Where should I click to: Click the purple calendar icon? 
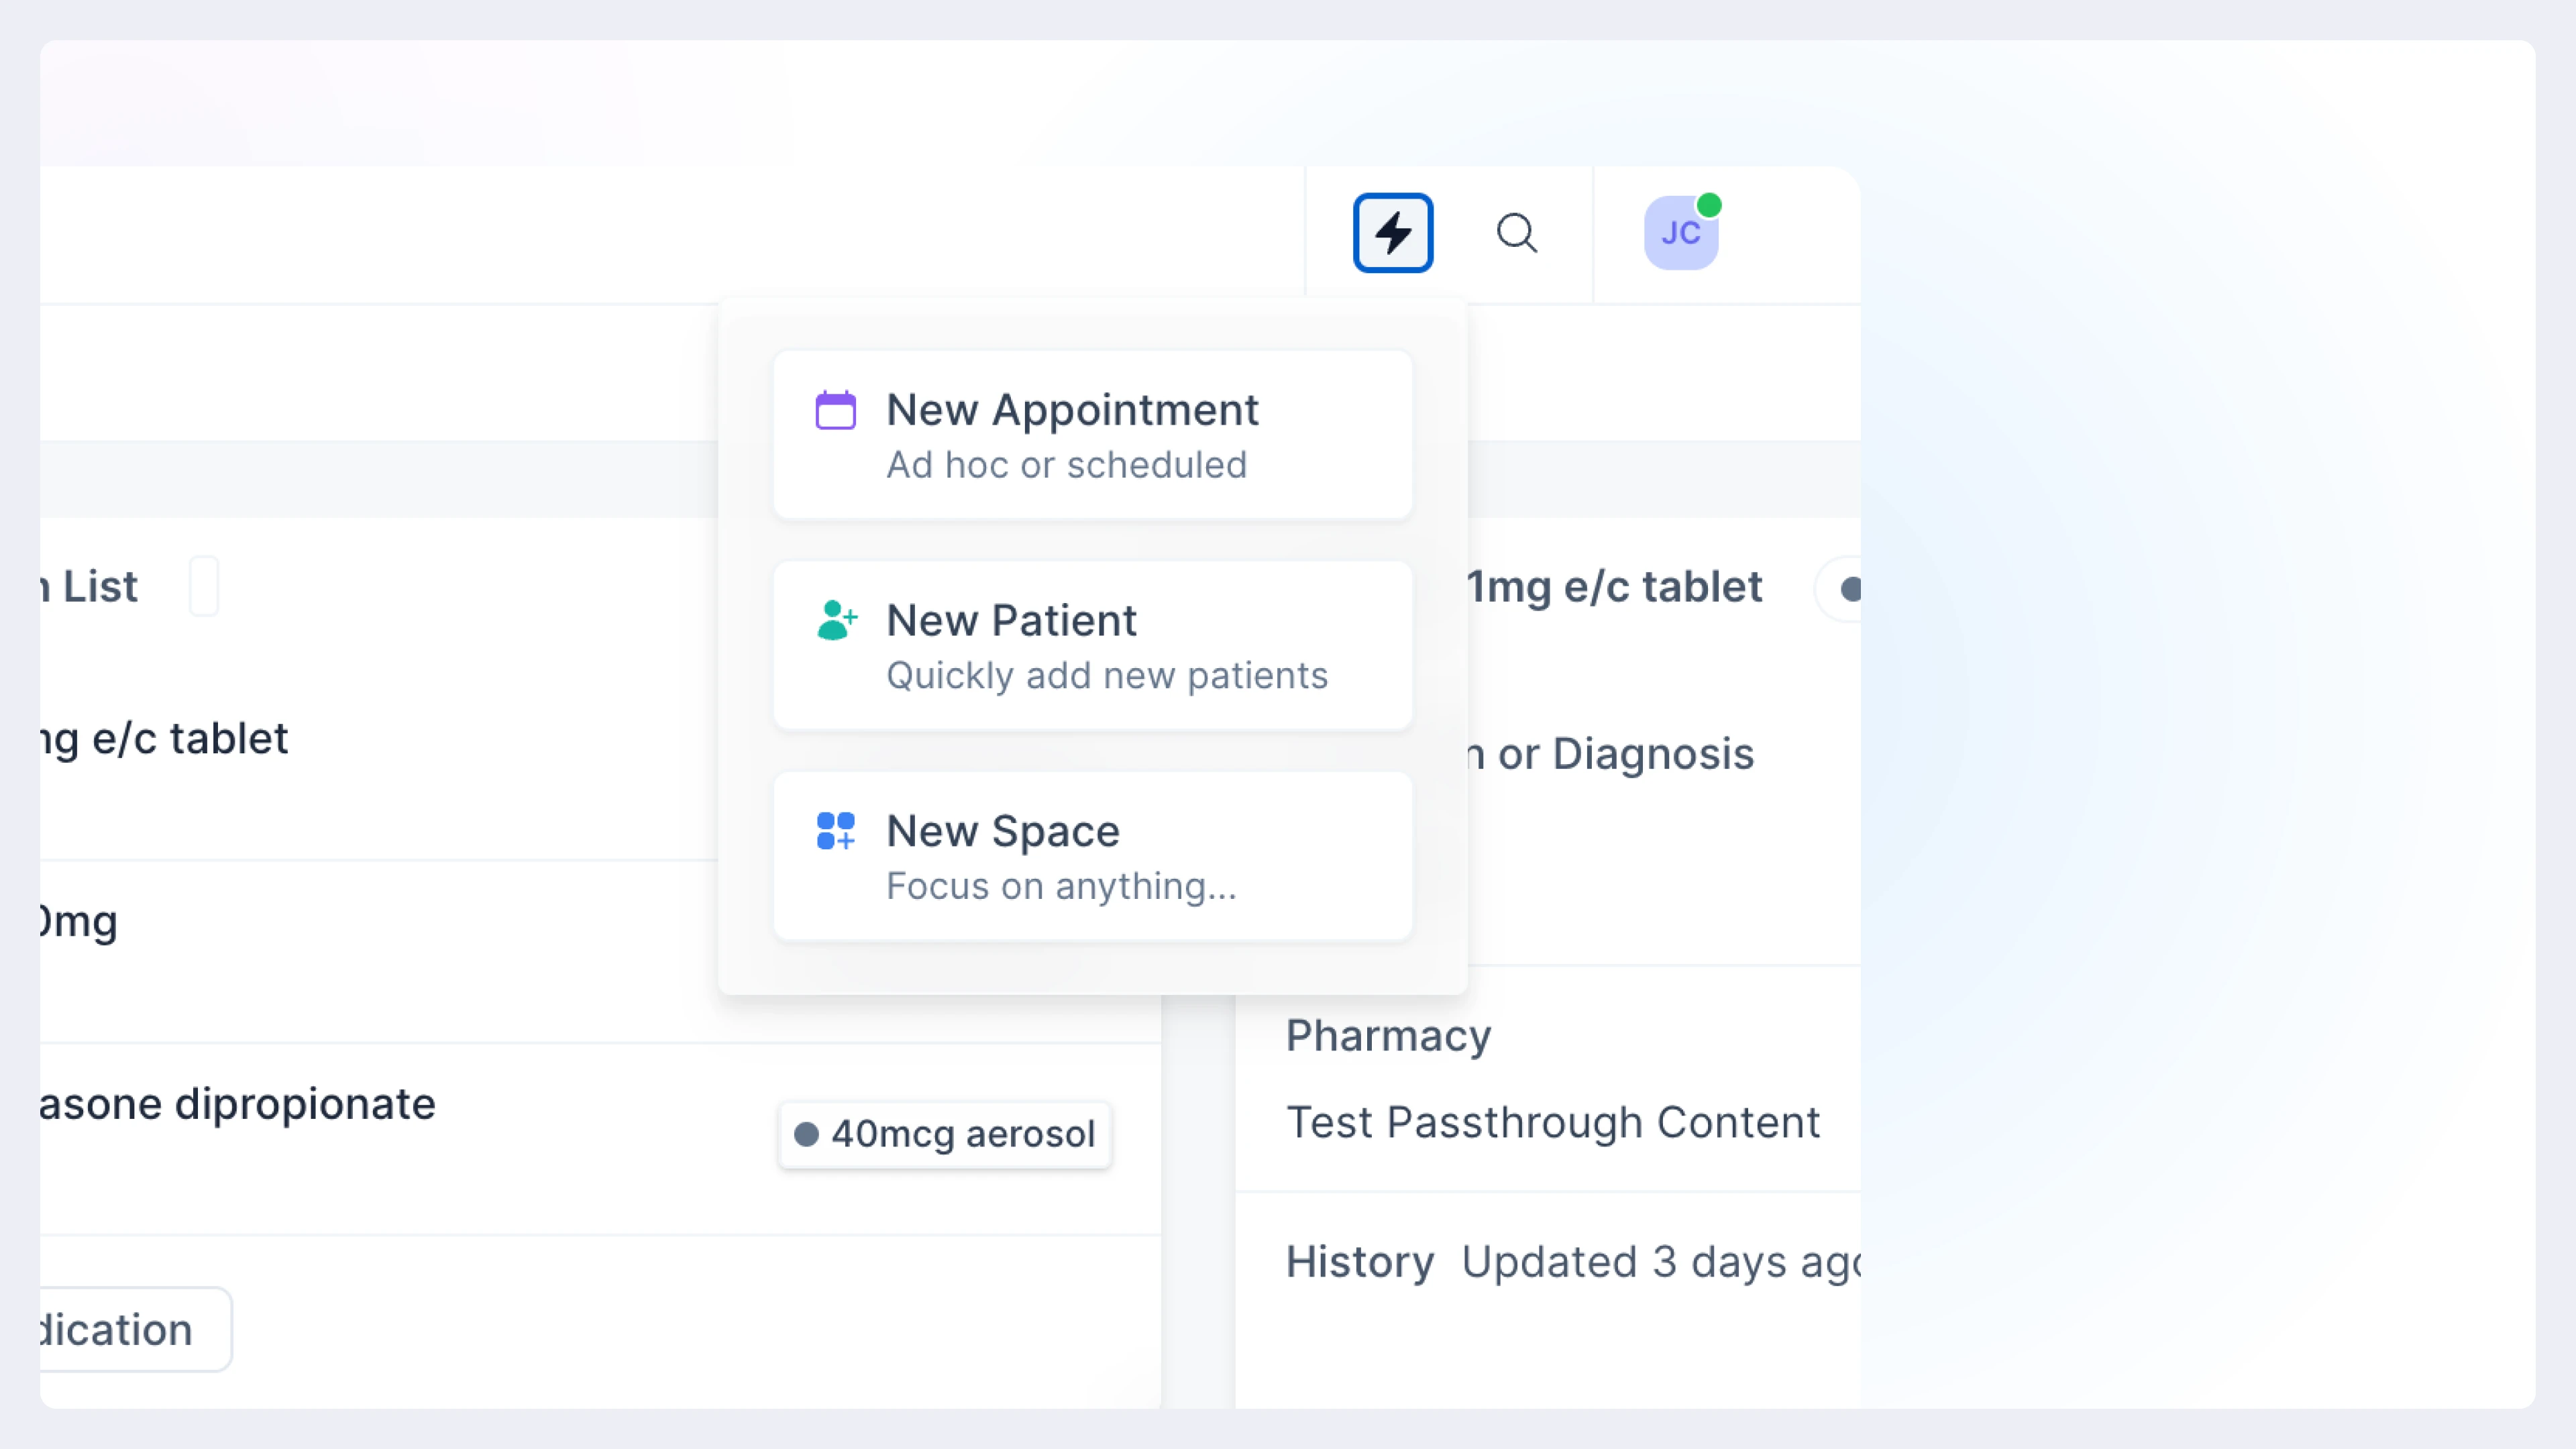point(835,410)
